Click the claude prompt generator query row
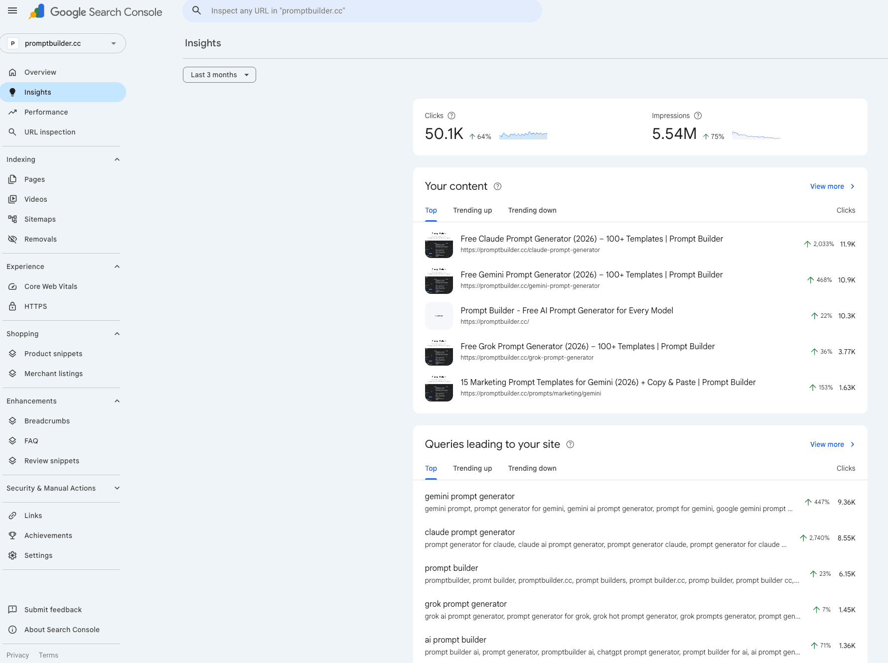 640,538
